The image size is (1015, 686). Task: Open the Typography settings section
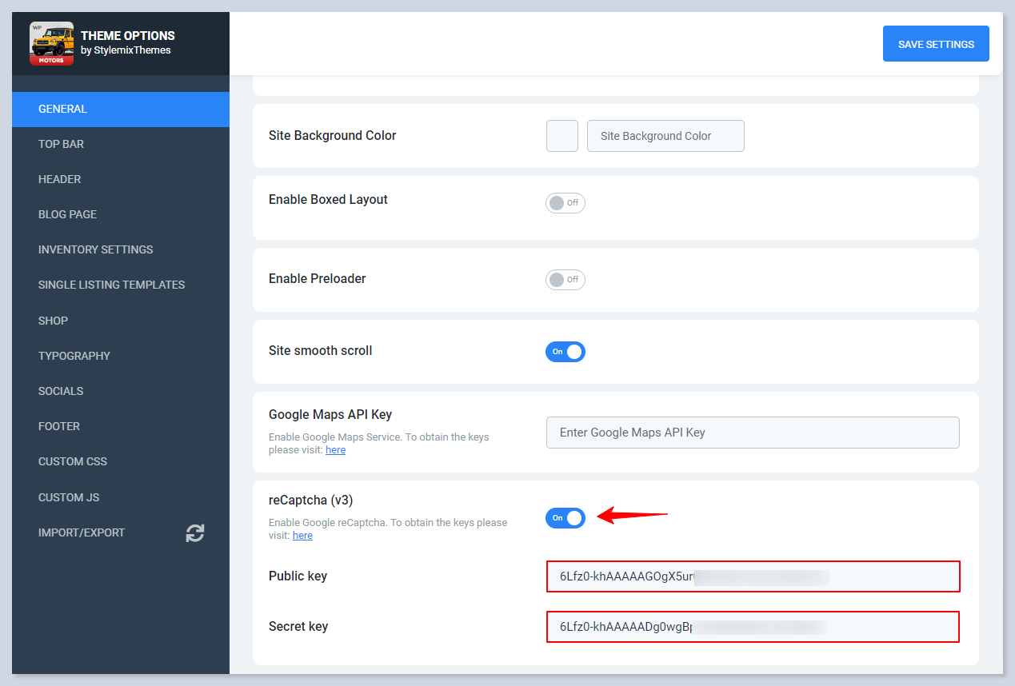[74, 356]
